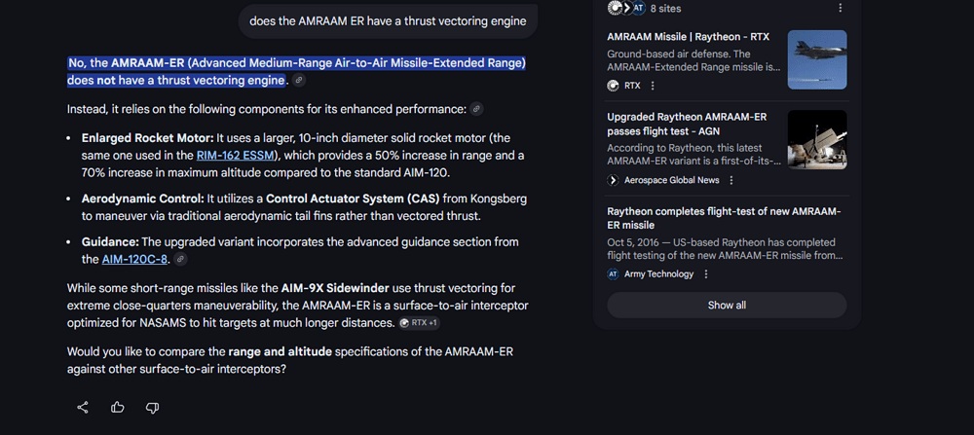Click the "Show all" sources button
Image resolution: width=974 pixels, height=435 pixels.
727,306
